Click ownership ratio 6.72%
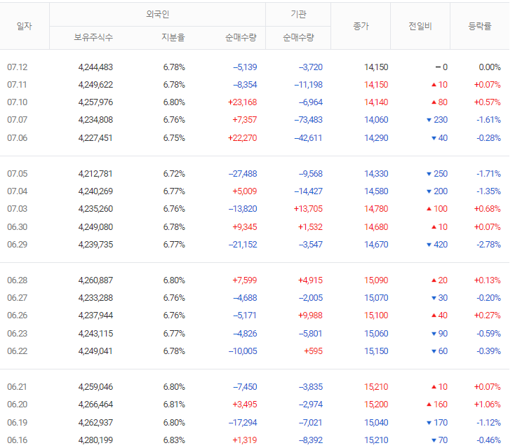Viewport: 515px width, 448px height. click(174, 174)
